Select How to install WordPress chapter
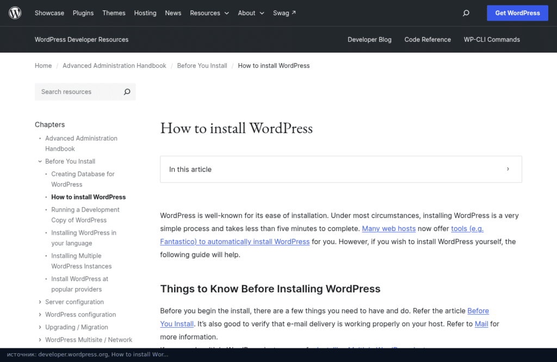Screen dimensions: 557x362 coord(89,197)
